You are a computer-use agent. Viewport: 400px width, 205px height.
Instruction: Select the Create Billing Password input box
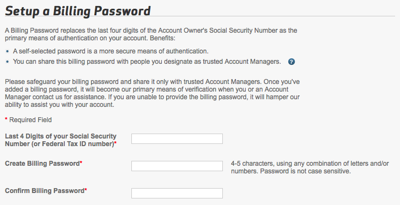(x=177, y=166)
